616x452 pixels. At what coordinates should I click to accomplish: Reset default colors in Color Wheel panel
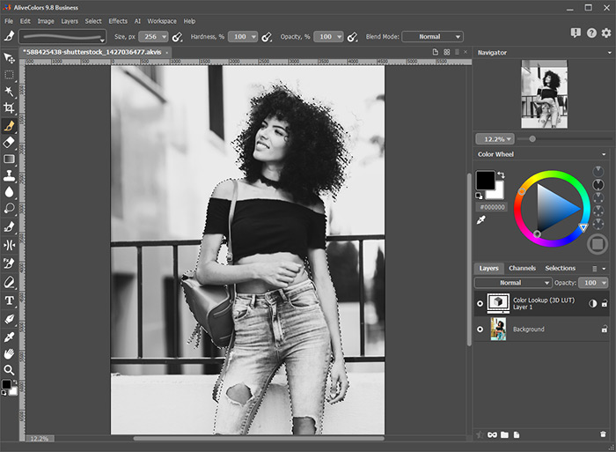pyautogui.click(x=479, y=196)
